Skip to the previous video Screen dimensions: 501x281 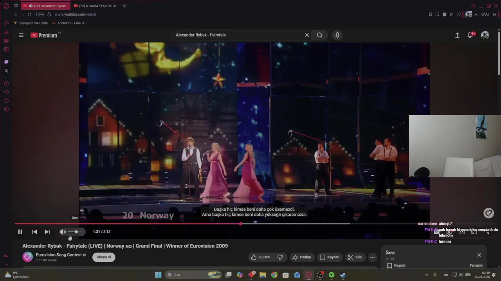tap(34, 232)
